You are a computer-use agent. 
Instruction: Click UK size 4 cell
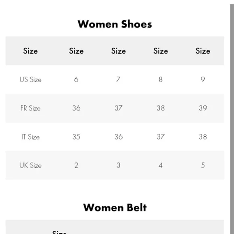161,165
